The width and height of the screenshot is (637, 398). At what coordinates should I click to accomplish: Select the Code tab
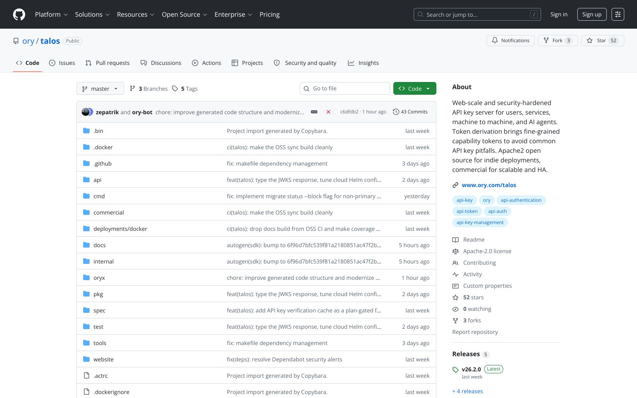(x=27, y=63)
